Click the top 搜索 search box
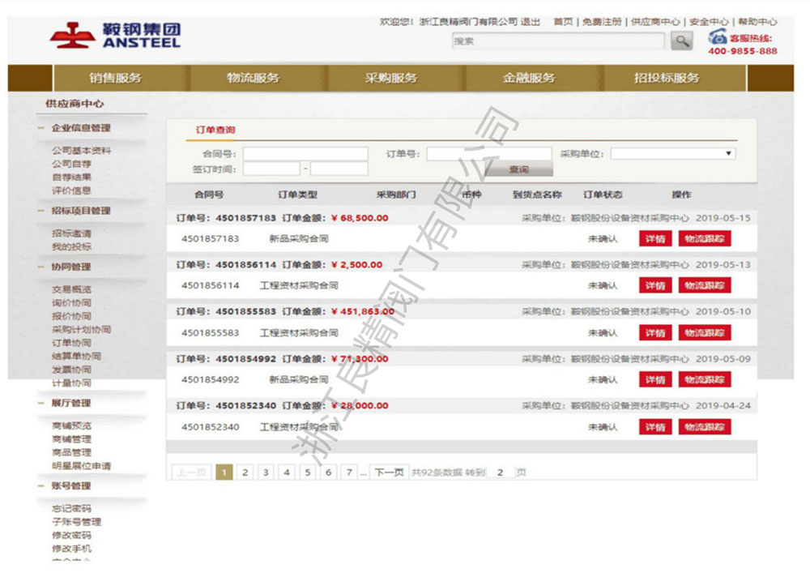The width and height of the screenshot is (810, 573). click(x=558, y=41)
